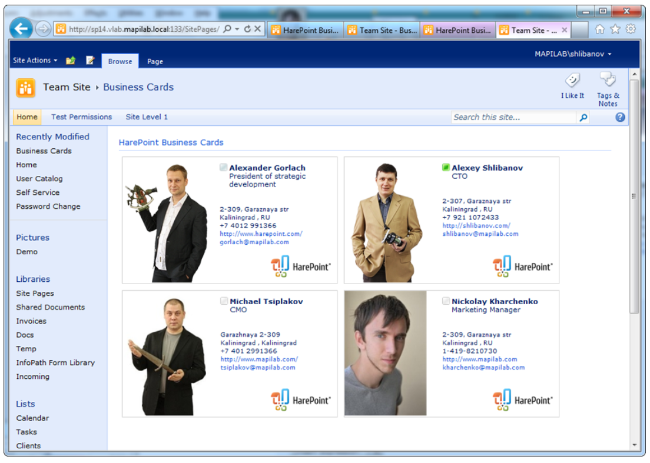The height and width of the screenshot is (463, 650).
Task: Click the search magnifier button
Action: [583, 118]
